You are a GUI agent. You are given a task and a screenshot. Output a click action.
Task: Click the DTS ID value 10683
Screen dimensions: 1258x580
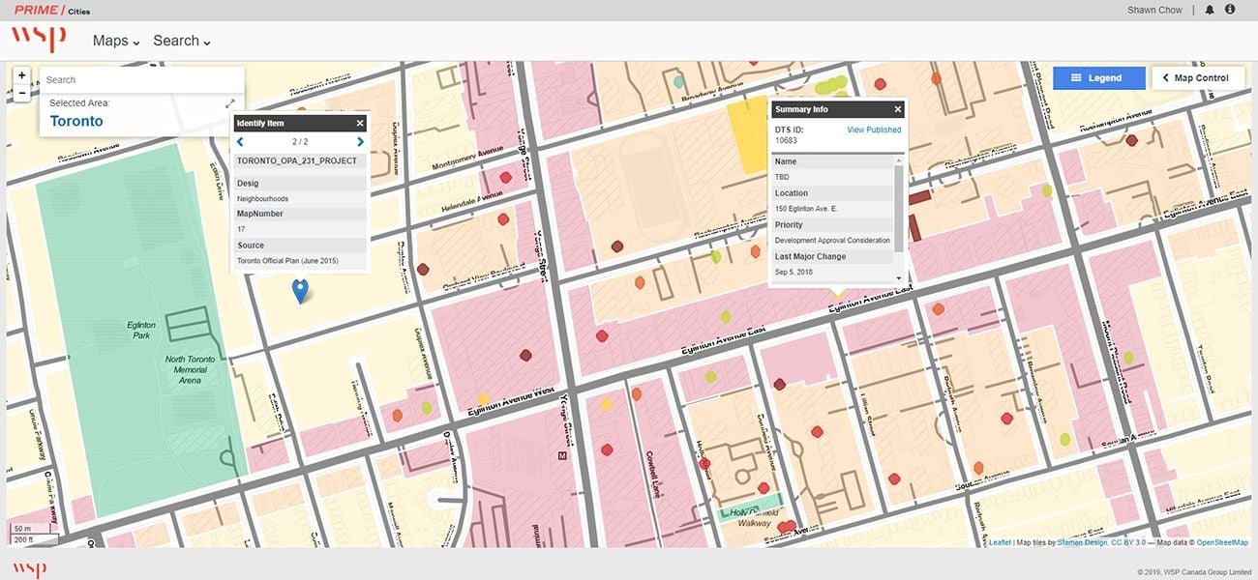point(785,141)
